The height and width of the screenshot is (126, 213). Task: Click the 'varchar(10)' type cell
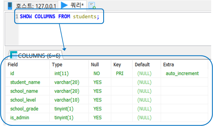pyautogui.click(x=69, y=100)
